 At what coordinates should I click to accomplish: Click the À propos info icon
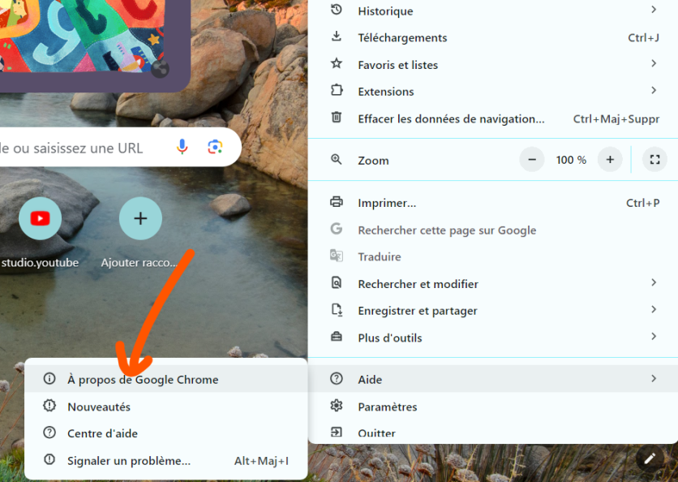49,379
